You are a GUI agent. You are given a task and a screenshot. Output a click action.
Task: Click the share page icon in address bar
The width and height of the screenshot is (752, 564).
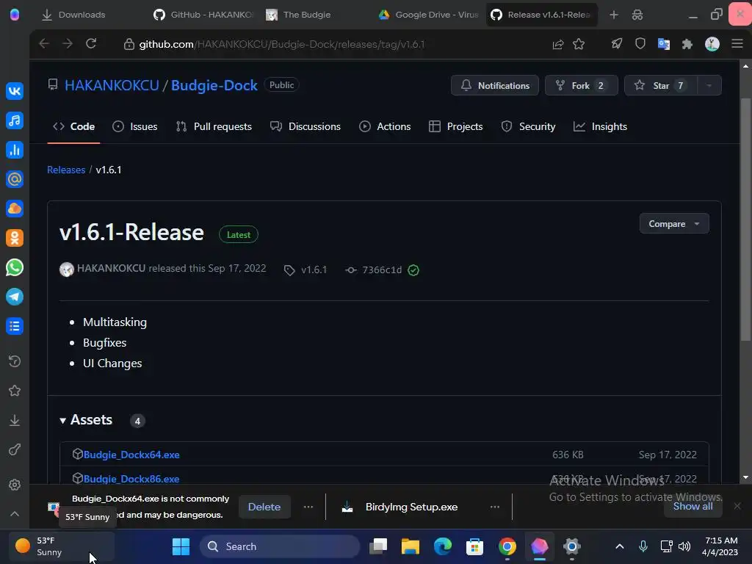click(x=558, y=44)
